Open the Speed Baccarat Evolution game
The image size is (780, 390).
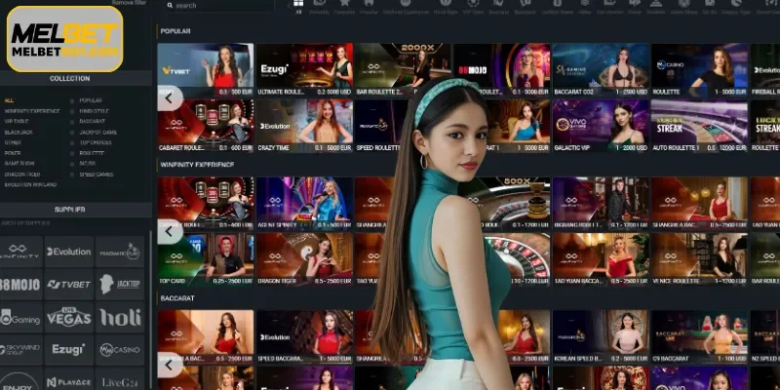(304, 336)
